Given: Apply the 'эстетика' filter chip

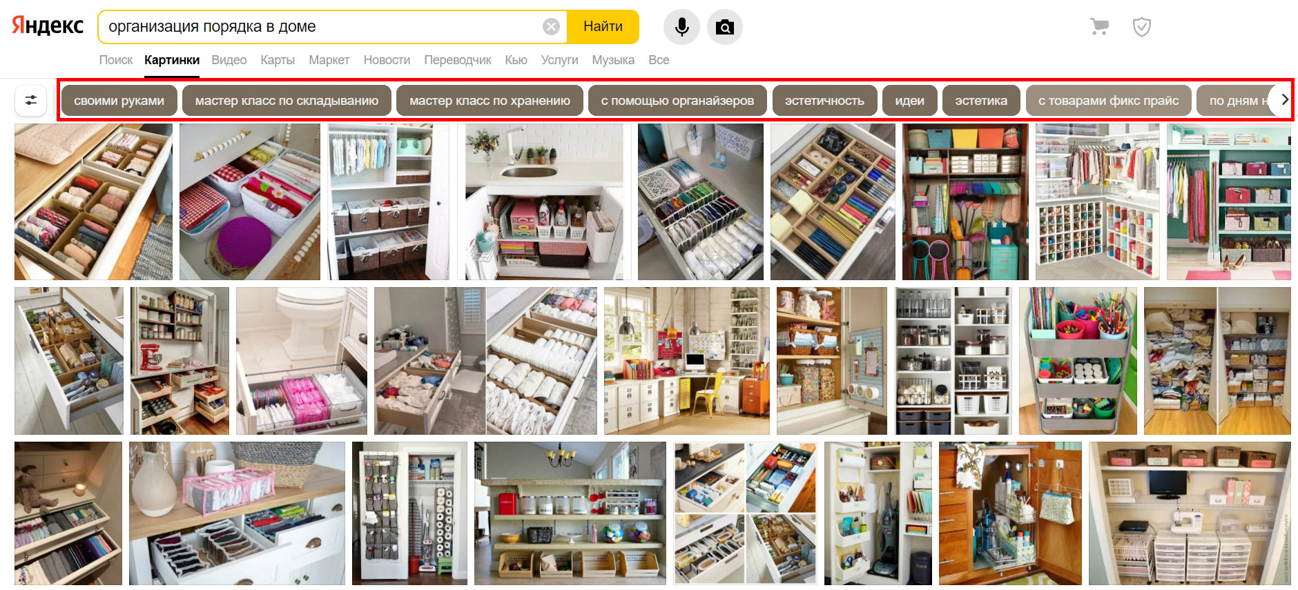Looking at the screenshot, I should (x=981, y=100).
